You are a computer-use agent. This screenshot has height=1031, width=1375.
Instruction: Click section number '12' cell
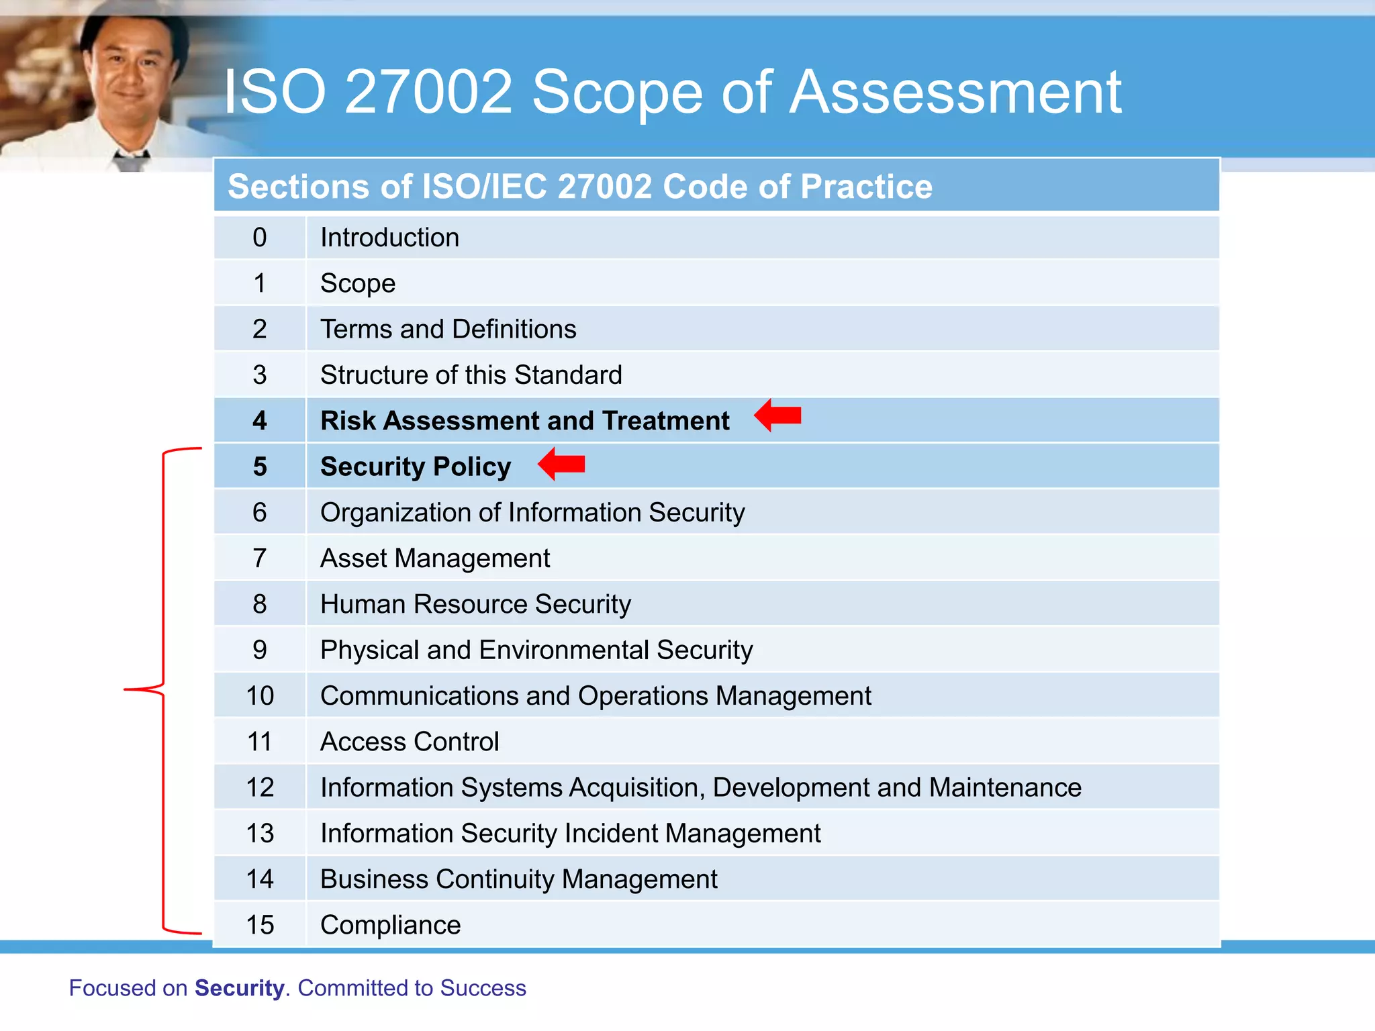tap(260, 787)
